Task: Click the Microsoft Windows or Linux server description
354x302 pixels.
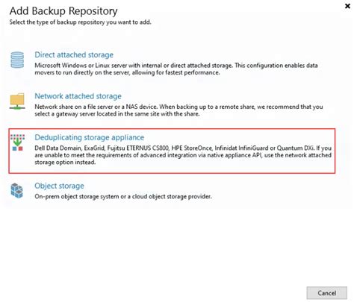Action: pyautogui.click(x=176, y=69)
